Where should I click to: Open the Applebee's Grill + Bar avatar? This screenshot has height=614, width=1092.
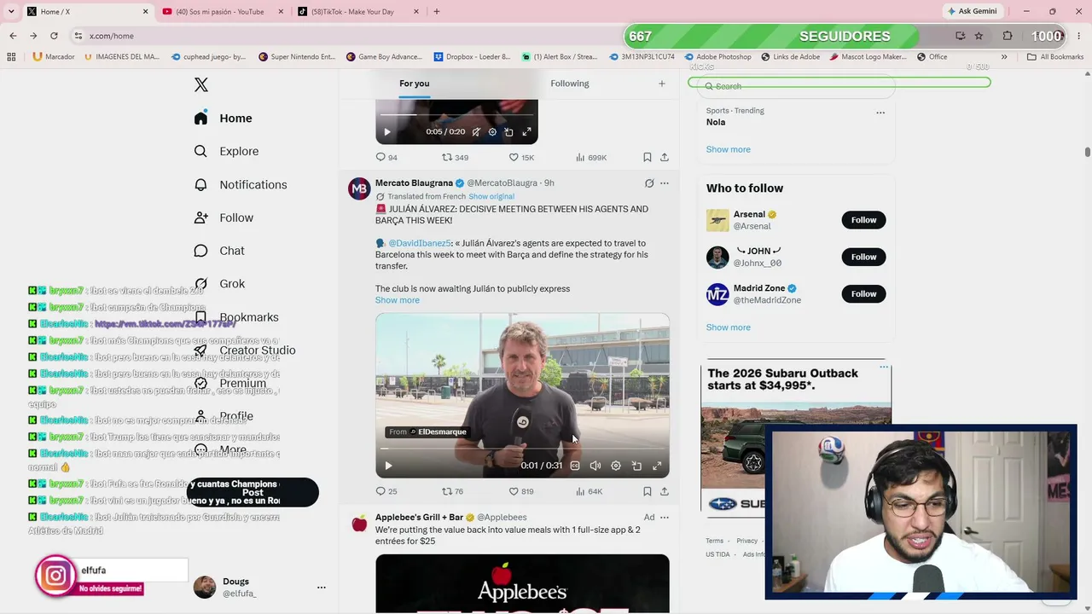click(359, 523)
